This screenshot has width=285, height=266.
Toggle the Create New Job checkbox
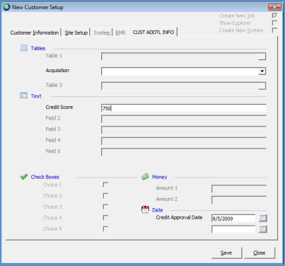tap(274, 16)
